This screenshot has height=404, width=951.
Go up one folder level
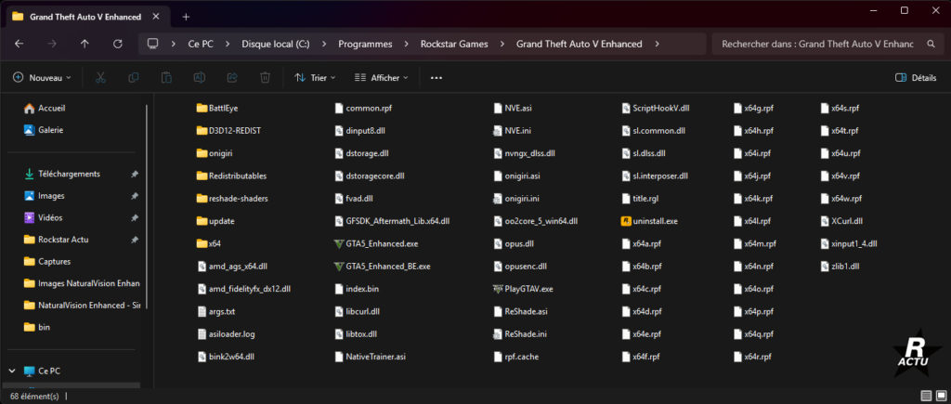(85, 44)
